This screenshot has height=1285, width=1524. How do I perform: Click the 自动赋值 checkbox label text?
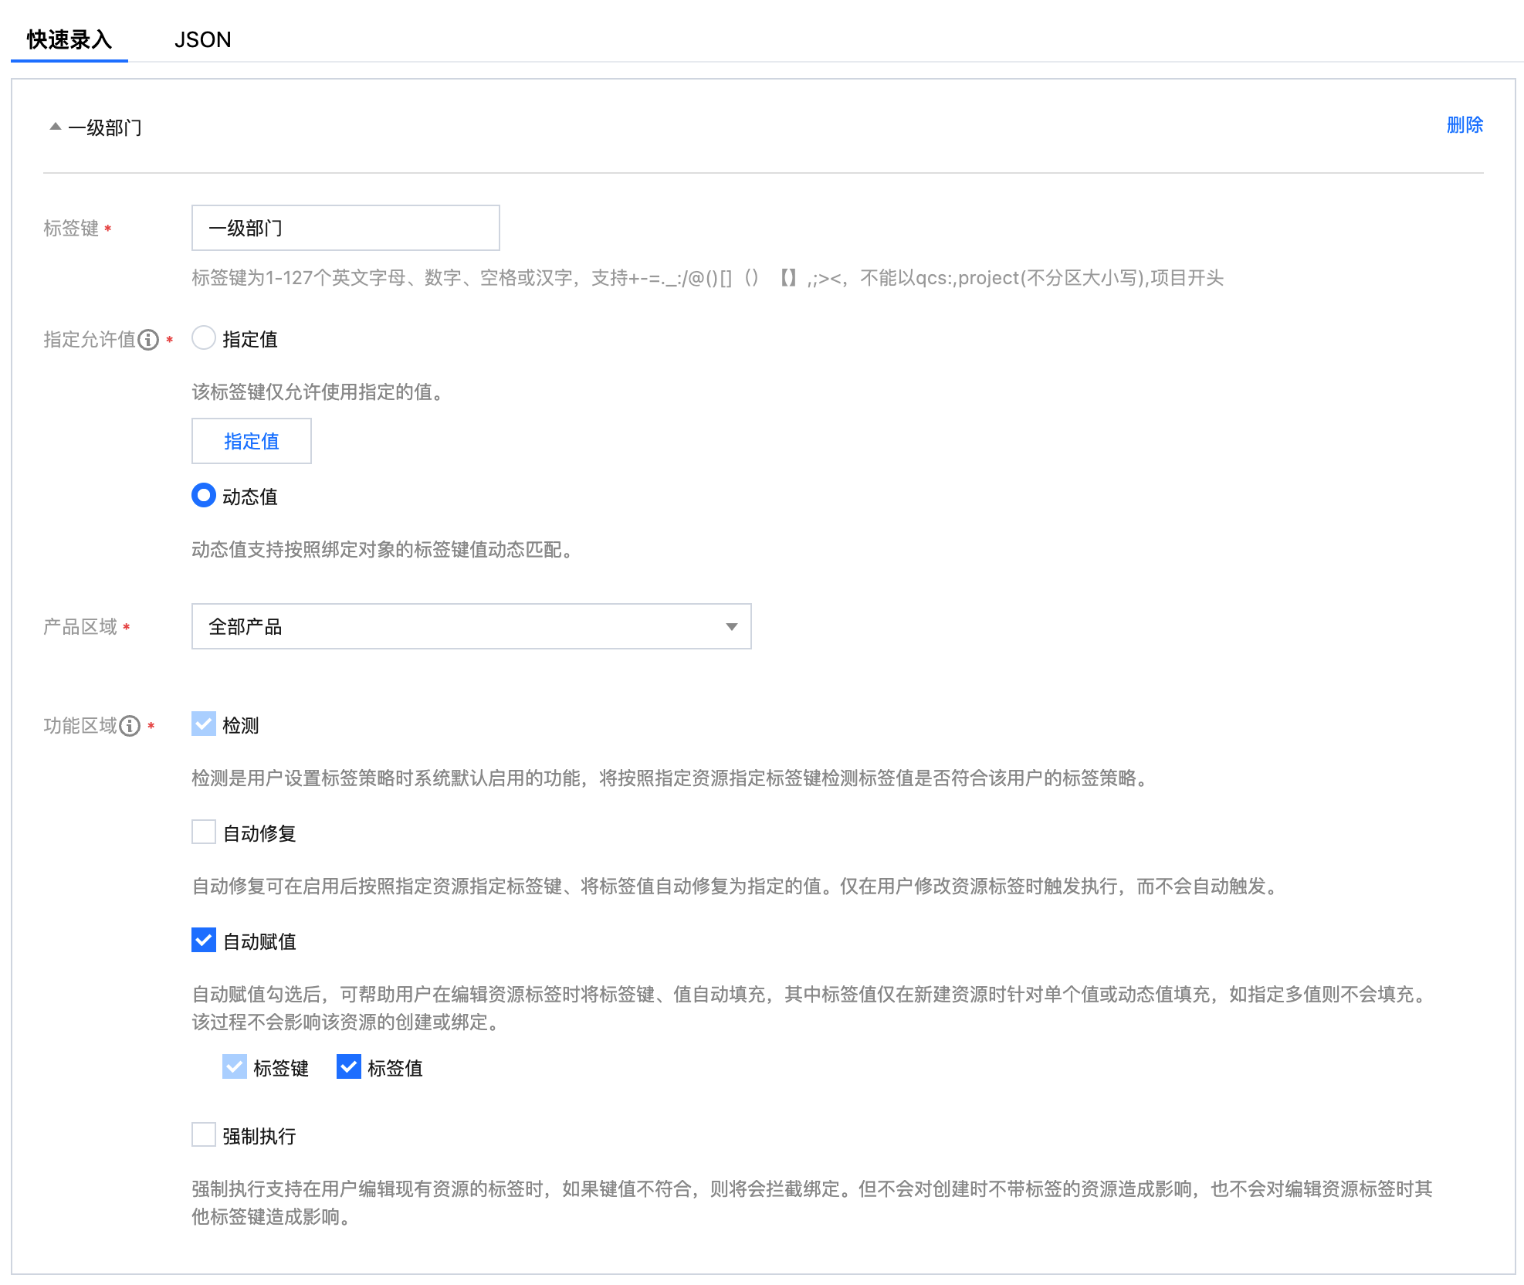pos(259,942)
